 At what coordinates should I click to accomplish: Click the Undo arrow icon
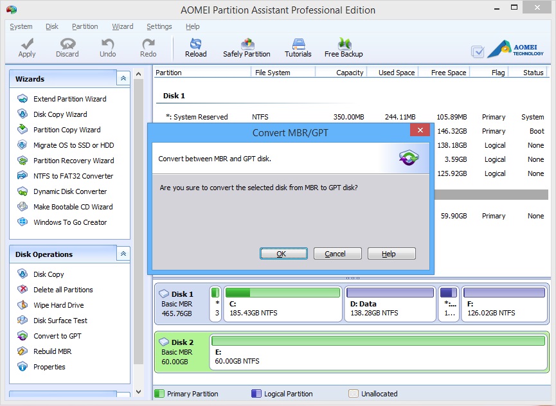(107, 44)
